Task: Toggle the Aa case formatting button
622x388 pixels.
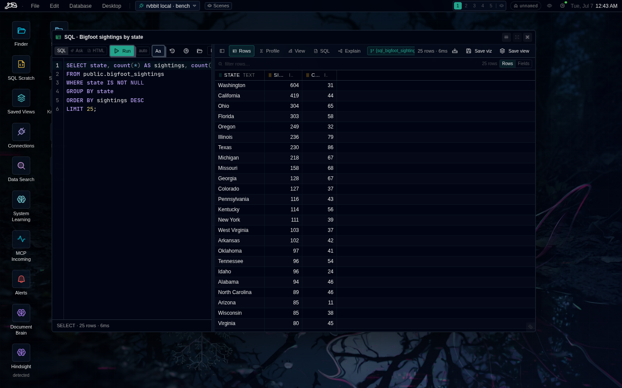Action: tap(158, 51)
